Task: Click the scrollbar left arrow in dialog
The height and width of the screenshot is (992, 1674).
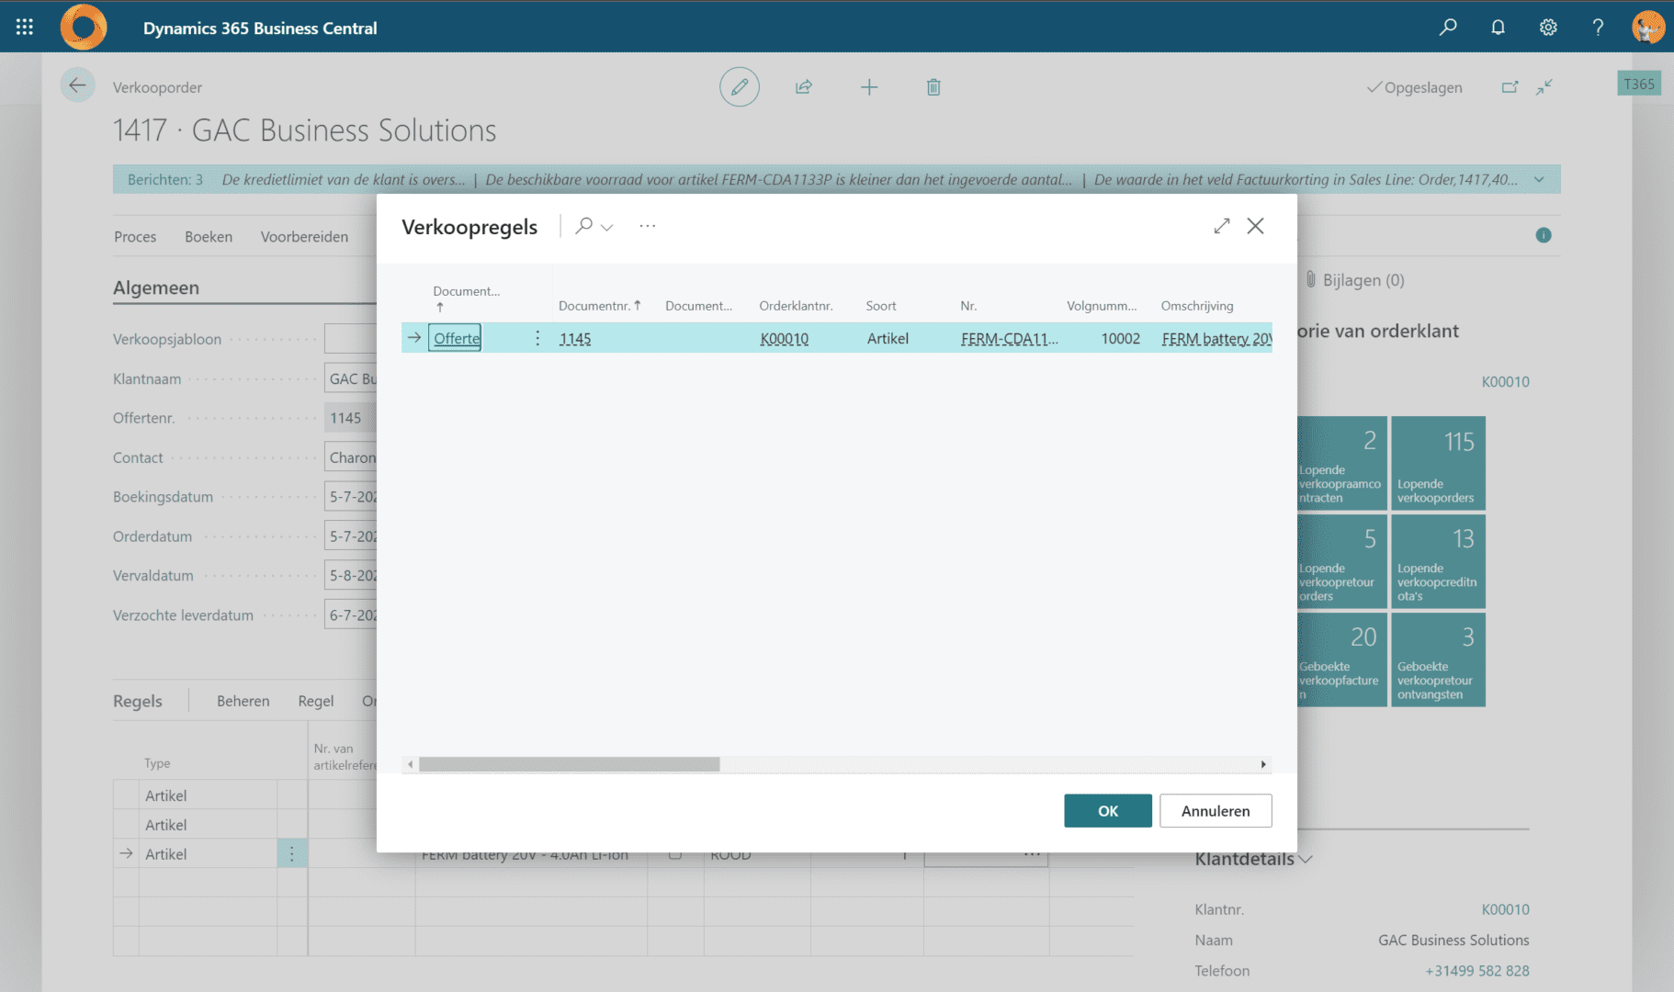Action: [x=410, y=764]
